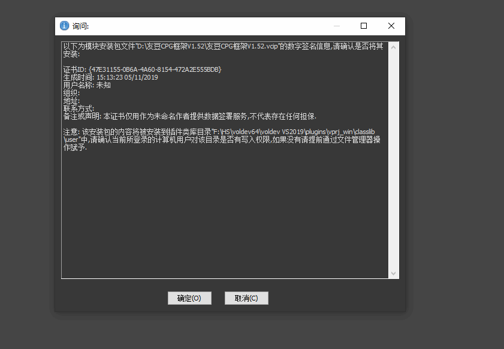Click empty area of the message text box
The image size is (504, 349).
(x=228, y=216)
